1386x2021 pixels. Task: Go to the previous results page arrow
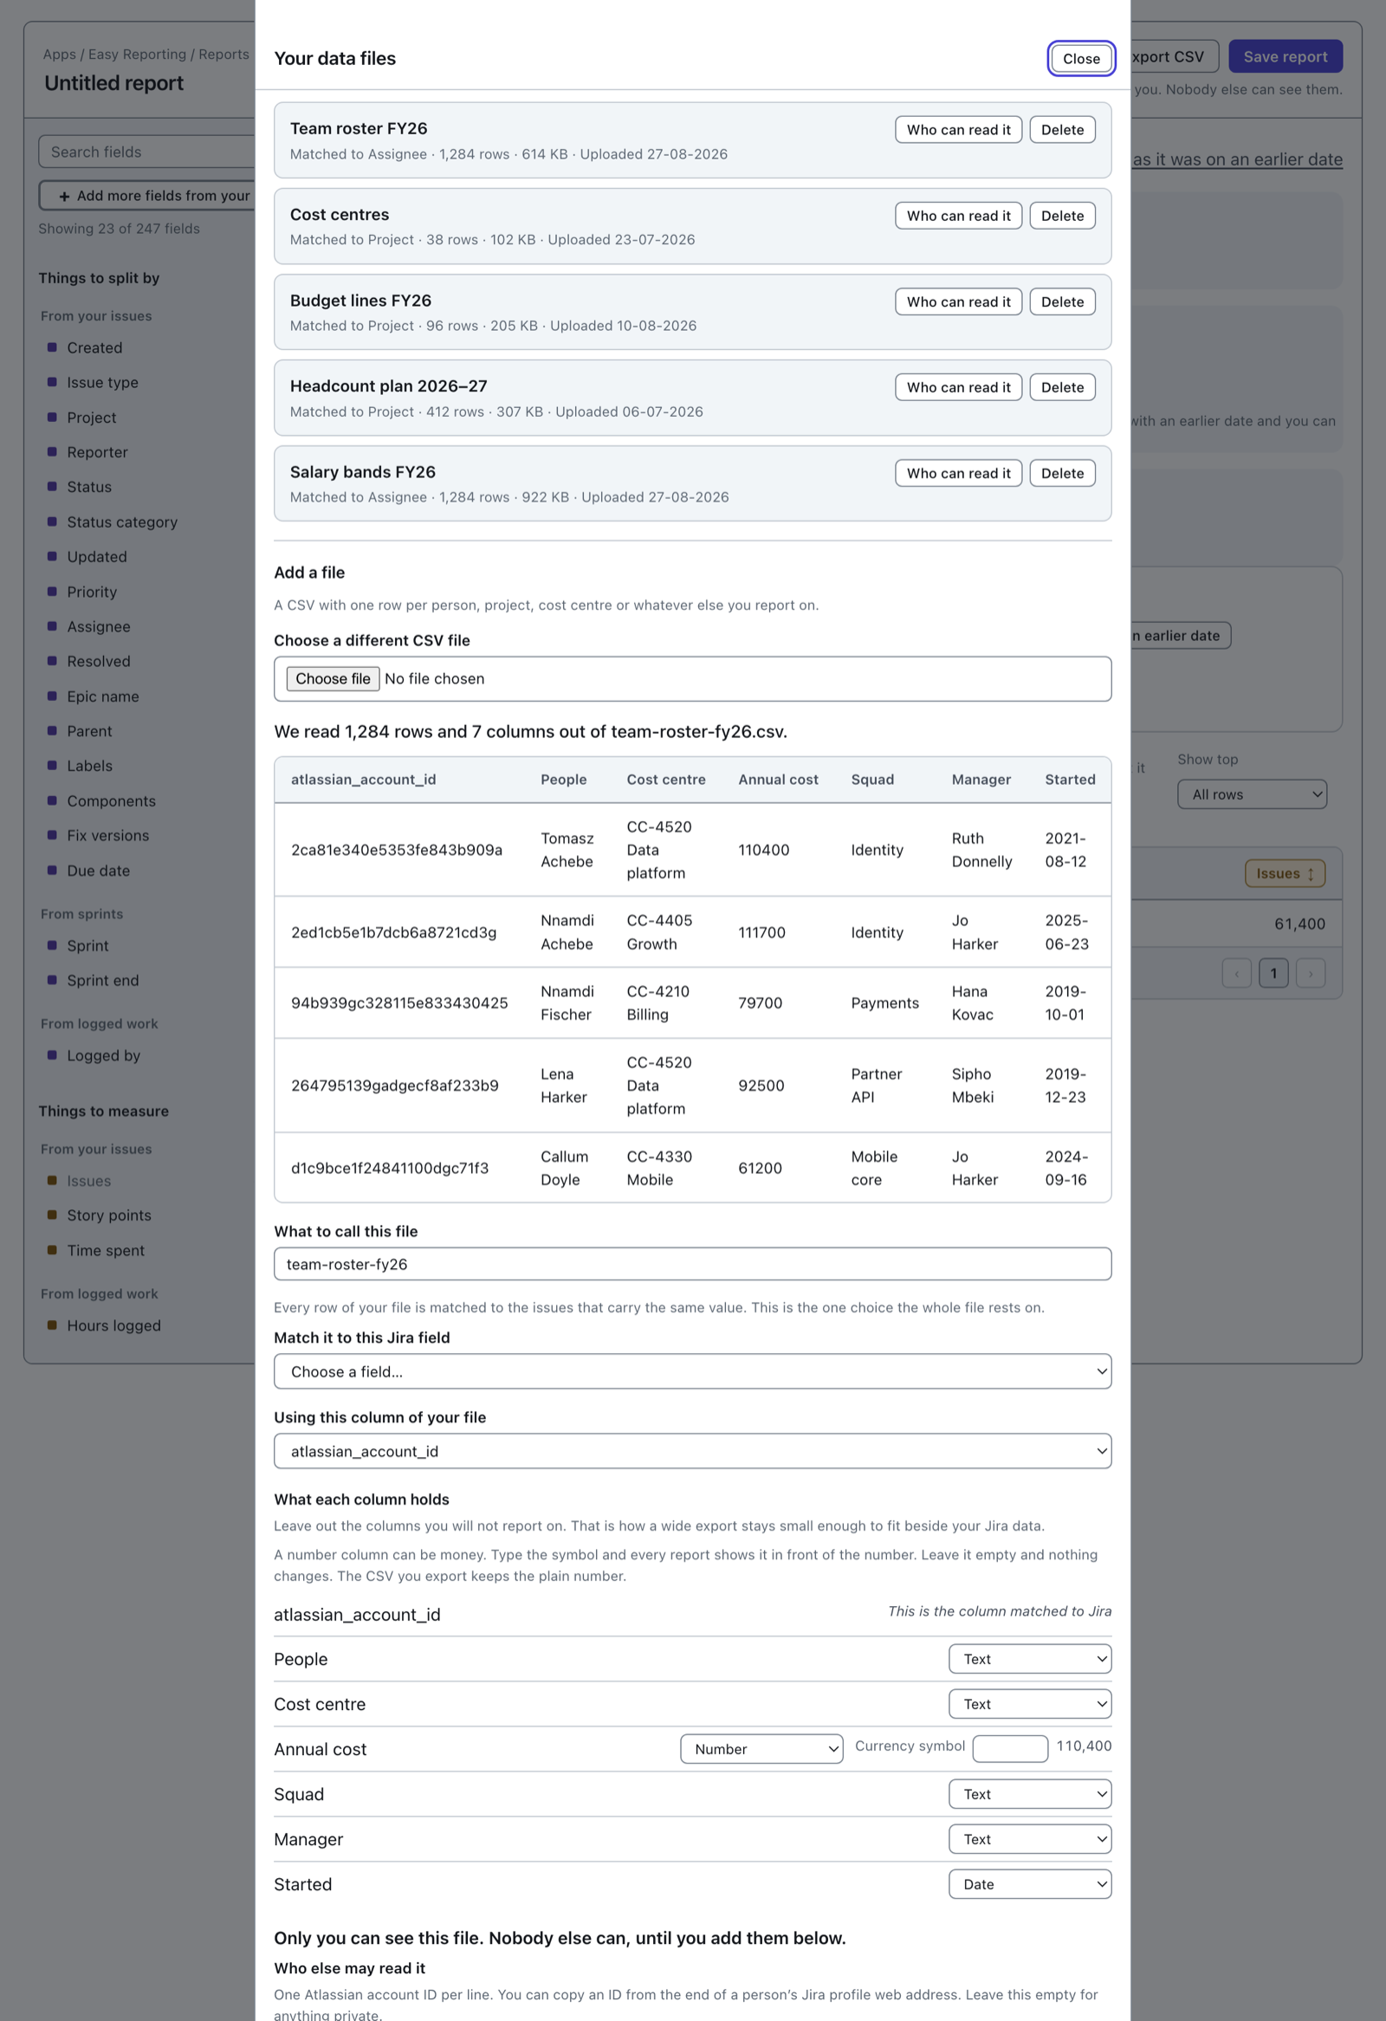click(1236, 974)
